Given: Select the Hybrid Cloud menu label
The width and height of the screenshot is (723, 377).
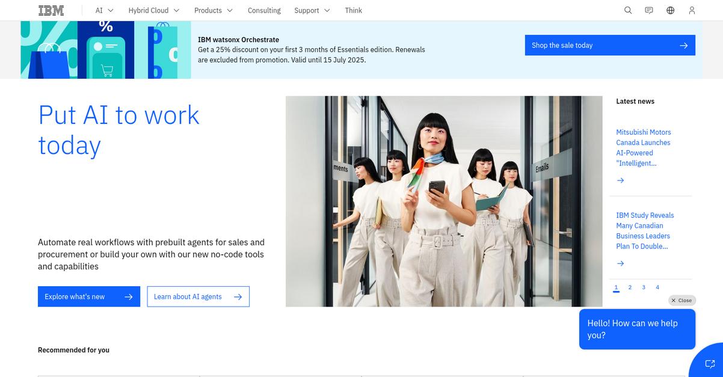Looking at the screenshot, I should pyautogui.click(x=149, y=10).
